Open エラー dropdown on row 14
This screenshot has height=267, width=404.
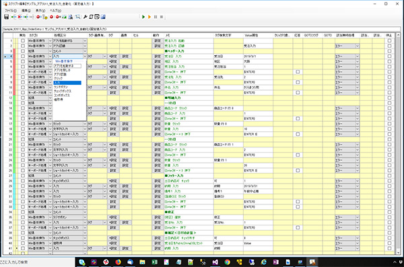point(357,108)
